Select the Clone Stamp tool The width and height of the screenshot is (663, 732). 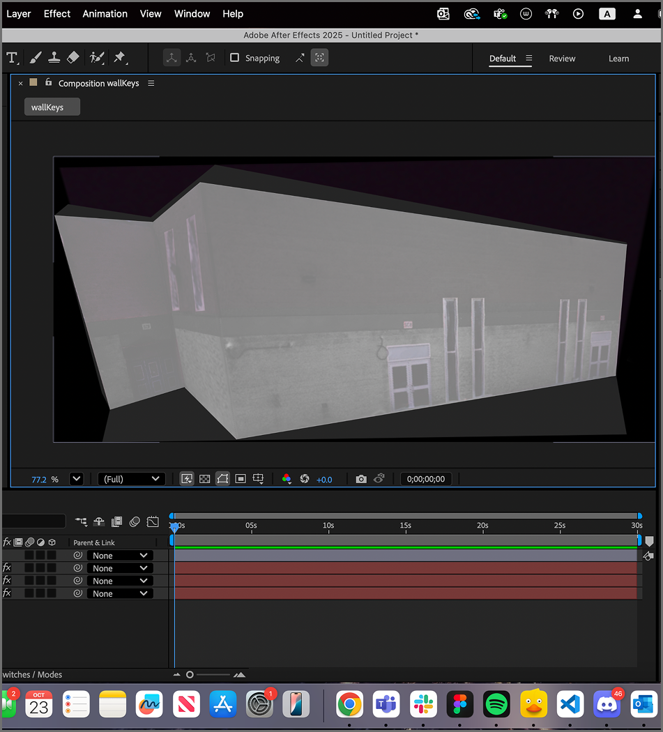pyautogui.click(x=54, y=57)
